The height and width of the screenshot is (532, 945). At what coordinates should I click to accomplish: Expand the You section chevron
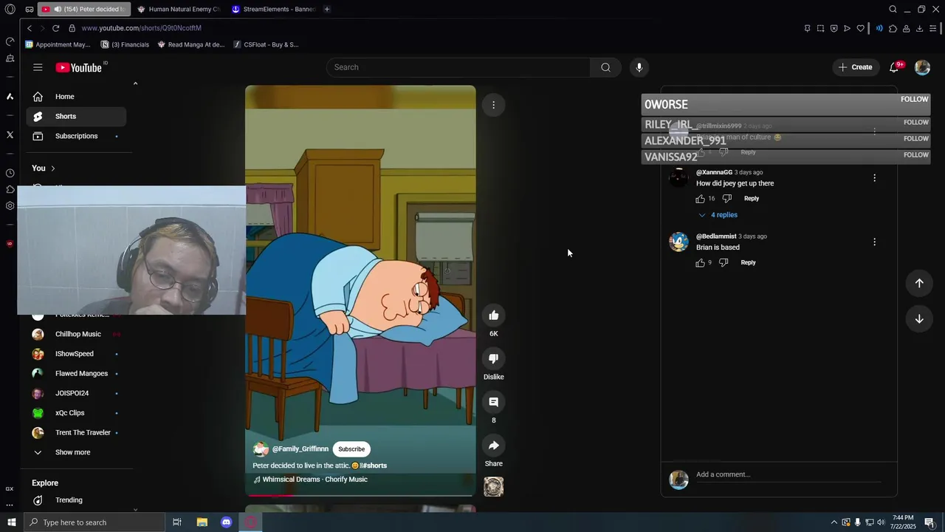click(x=52, y=168)
